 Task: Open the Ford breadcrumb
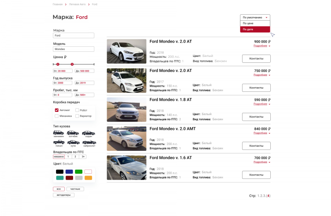pyautogui.click(x=95, y=5)
